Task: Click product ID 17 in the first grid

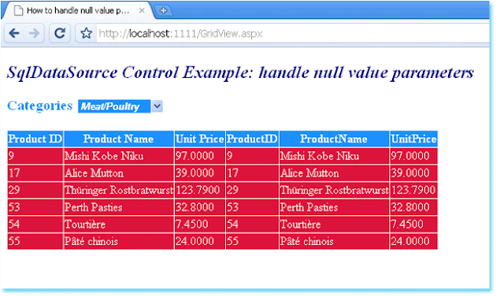Action: pos(14,173)
